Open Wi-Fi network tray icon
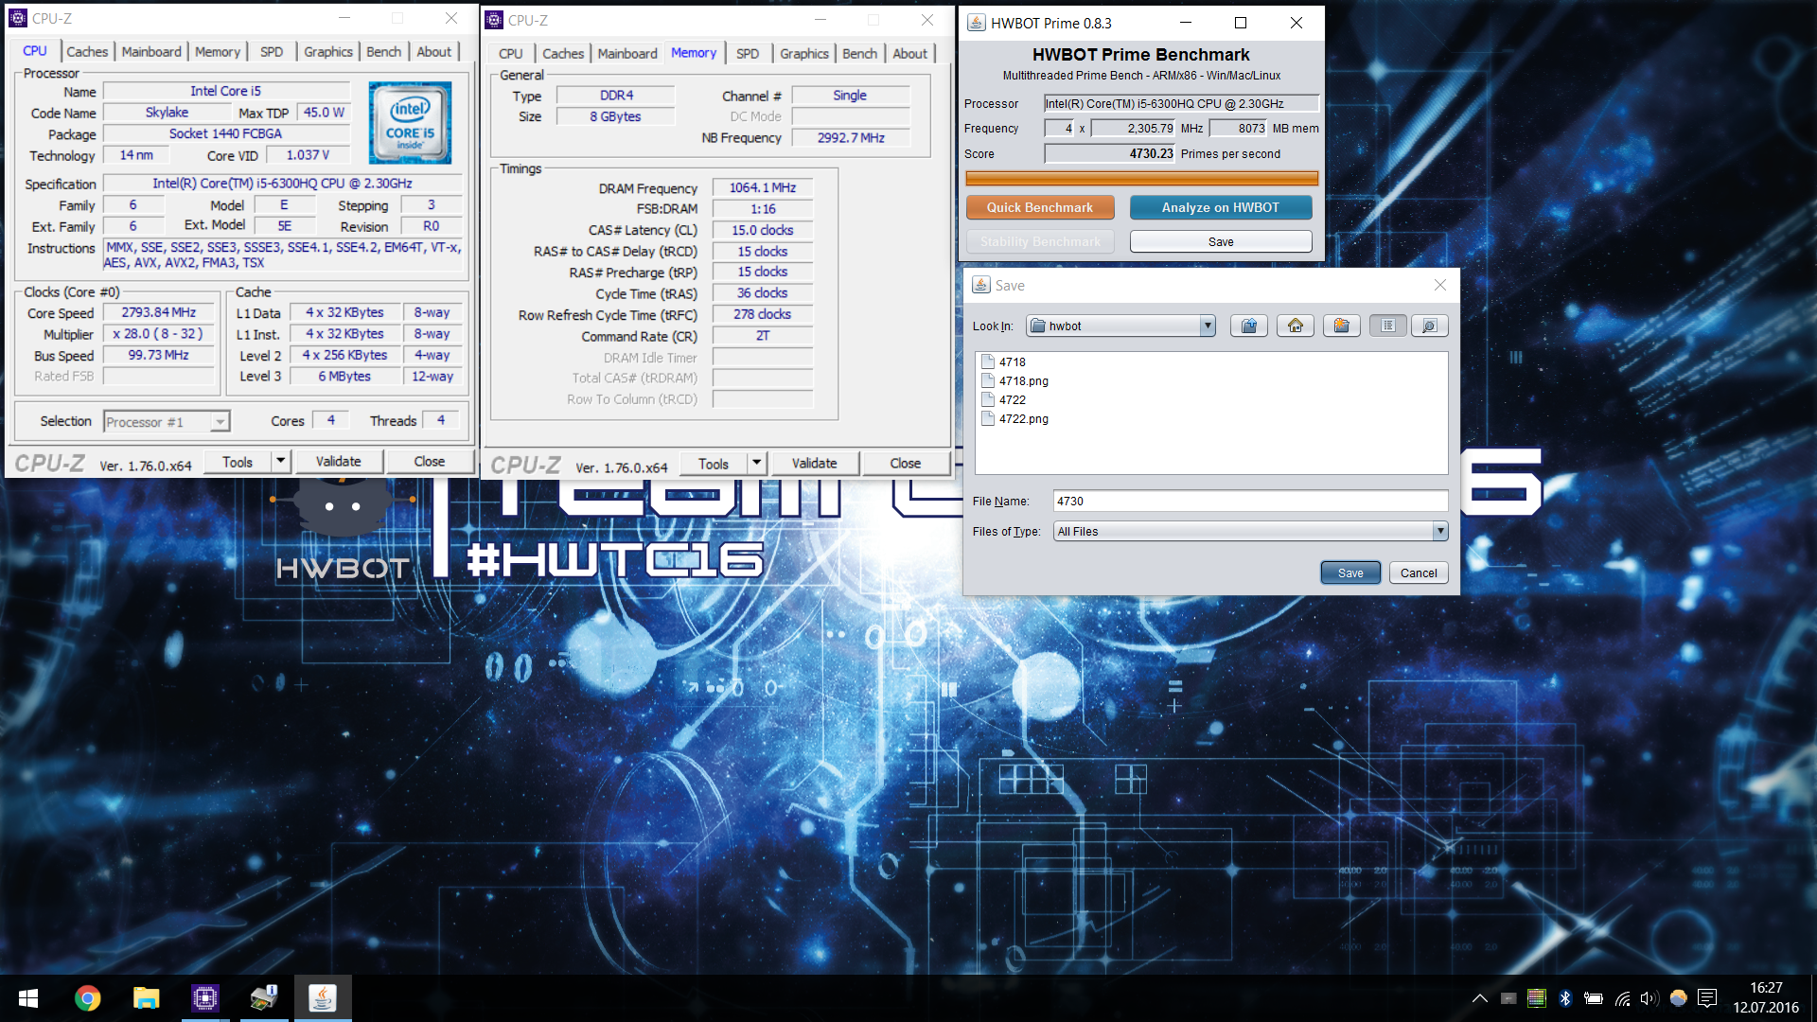 click(x=1622, y=998)
